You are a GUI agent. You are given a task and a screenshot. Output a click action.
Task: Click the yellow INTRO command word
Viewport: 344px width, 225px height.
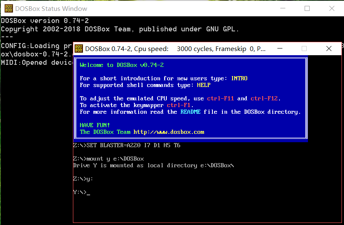239,78
